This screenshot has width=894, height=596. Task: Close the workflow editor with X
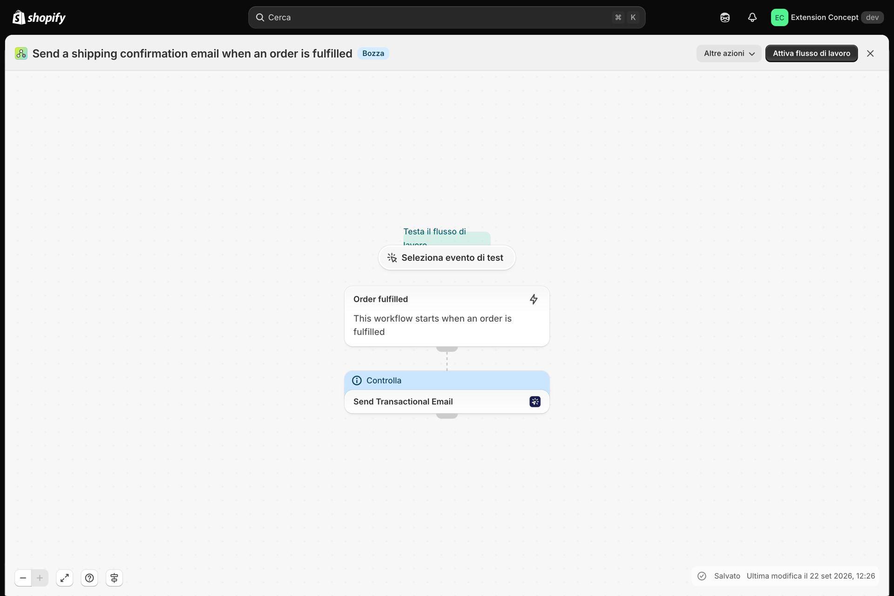pyautogui.click(x=870, y=54)
